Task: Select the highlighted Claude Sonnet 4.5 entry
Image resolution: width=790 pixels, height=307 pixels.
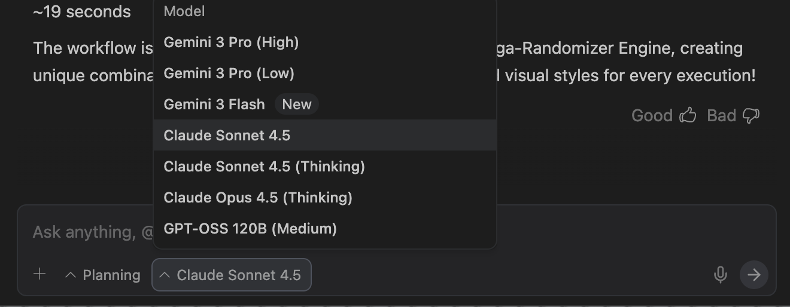Action: click(227, 136)
